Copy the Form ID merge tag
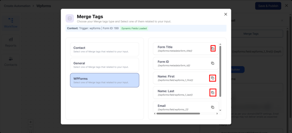 point(212,63)
